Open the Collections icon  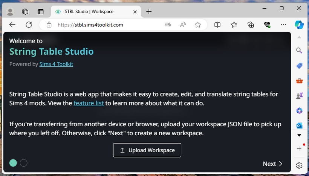tap(251, 25)
